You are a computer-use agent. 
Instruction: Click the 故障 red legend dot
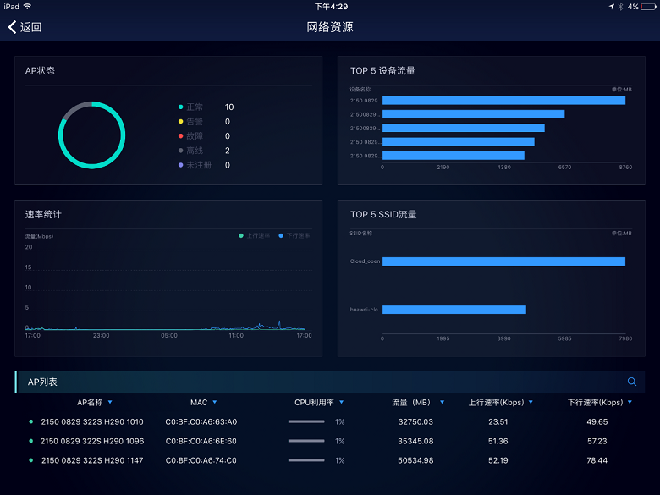coord(180,136)
